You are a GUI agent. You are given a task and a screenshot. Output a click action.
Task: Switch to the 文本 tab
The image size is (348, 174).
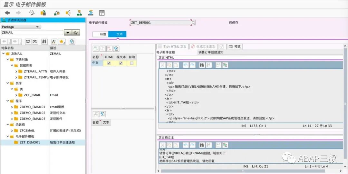(x=117, y=34)
